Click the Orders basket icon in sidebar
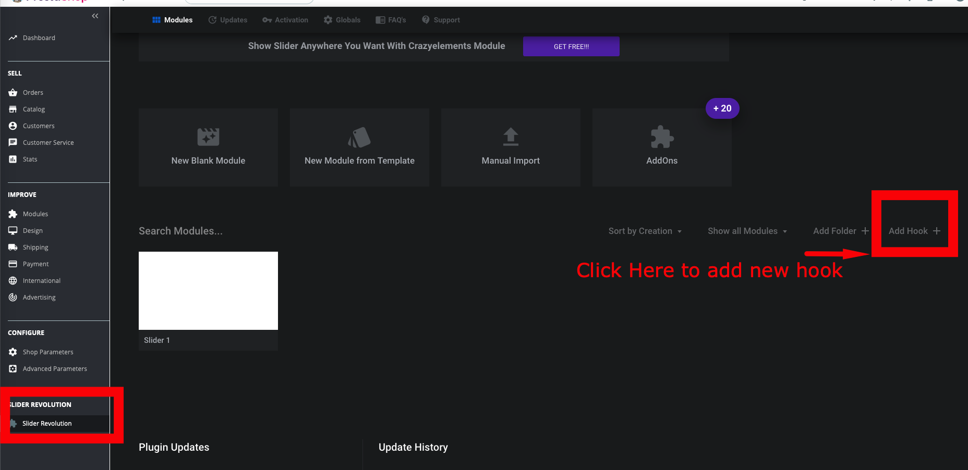Image resolution: width=968 pixels, height=470 pixels. click(x=13, y=92)
